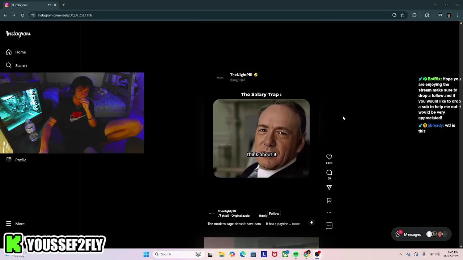Click the BotRix chat message
Viewport: 463px width, 260px height.
tap(439, 98)
